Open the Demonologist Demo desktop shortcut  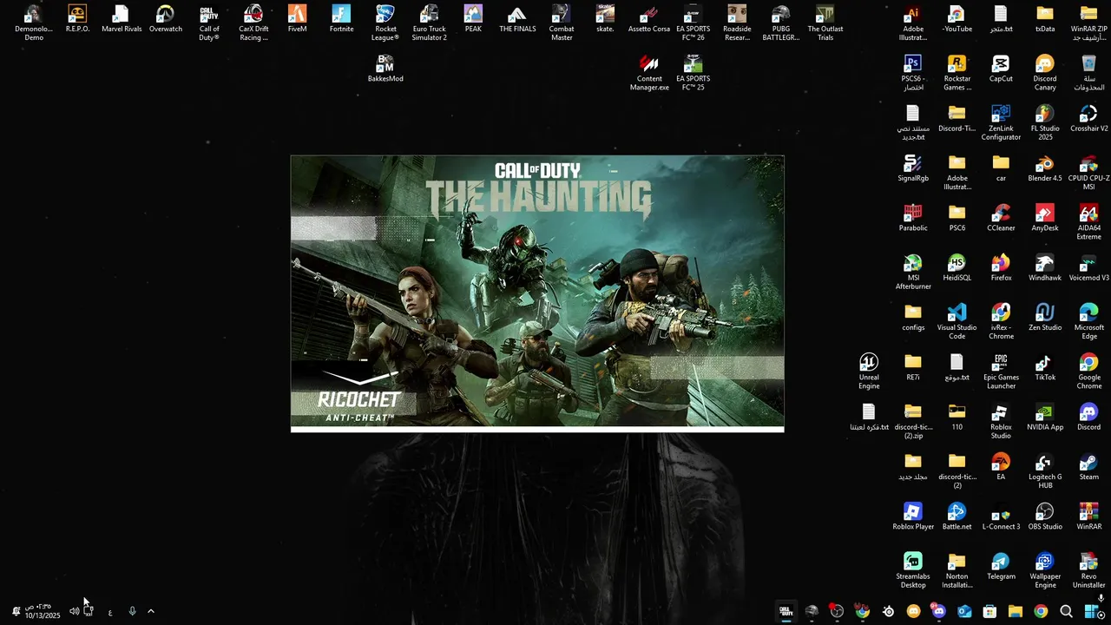[x=33, y=23]
